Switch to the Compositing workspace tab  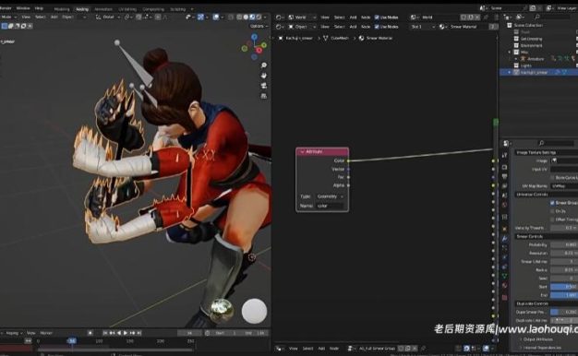click(x=153, y=9)
